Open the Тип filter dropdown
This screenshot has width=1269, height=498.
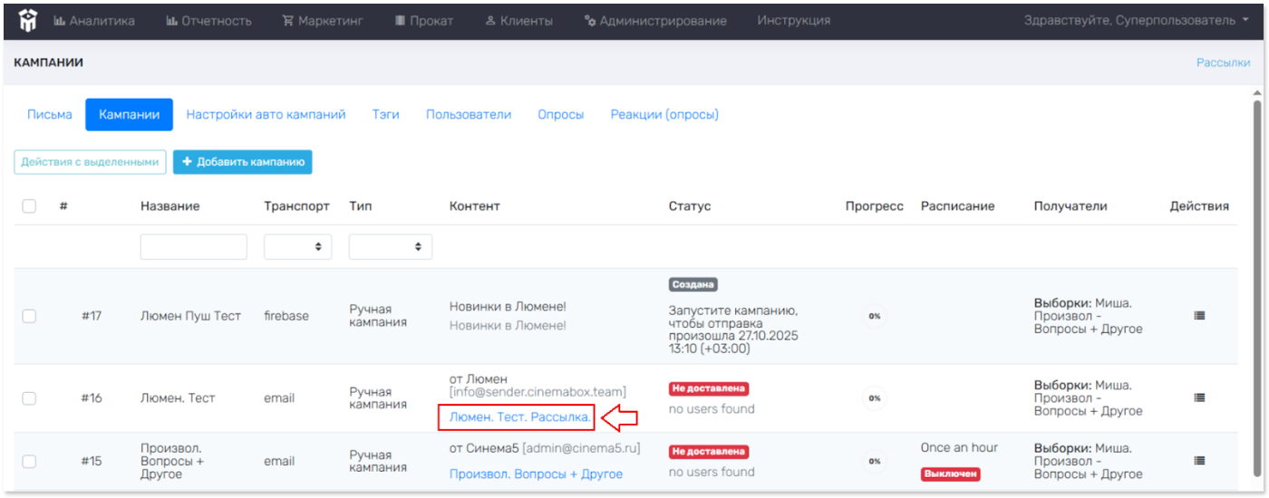point(390,246)
